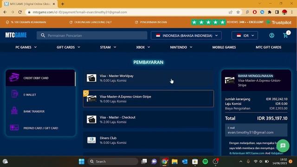Click the Permainan Pencarian search field
Viewport: 297px width, 167px height.
pyautogui.click(x=92, y=35)
